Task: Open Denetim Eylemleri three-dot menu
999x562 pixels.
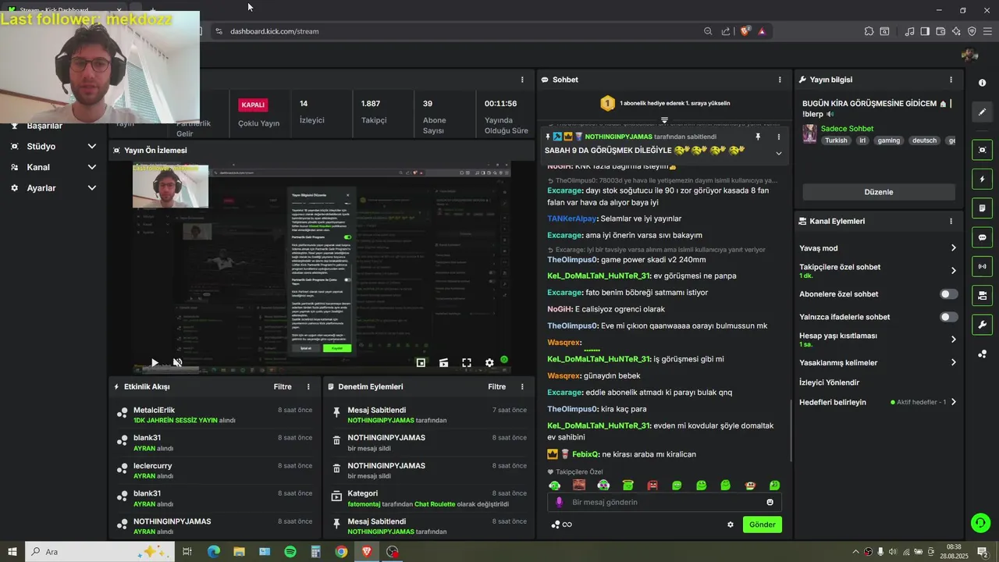Action: 522,386
